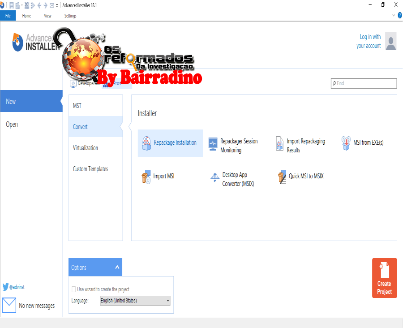Screen dimensions: 403x328
Task: Click the Create Project button
Action: point(385,278)
